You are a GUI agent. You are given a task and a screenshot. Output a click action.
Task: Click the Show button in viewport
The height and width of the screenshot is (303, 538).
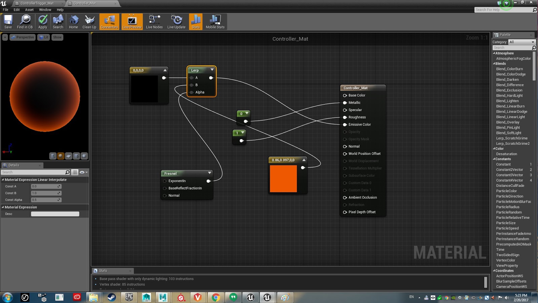57,37
